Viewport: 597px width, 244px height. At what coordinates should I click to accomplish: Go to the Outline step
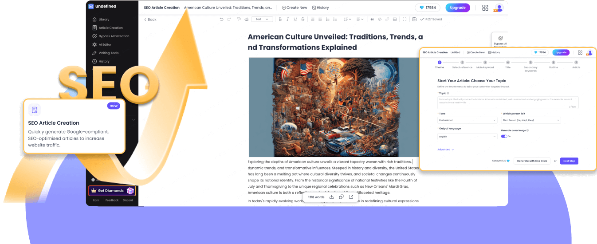(553, 65)
